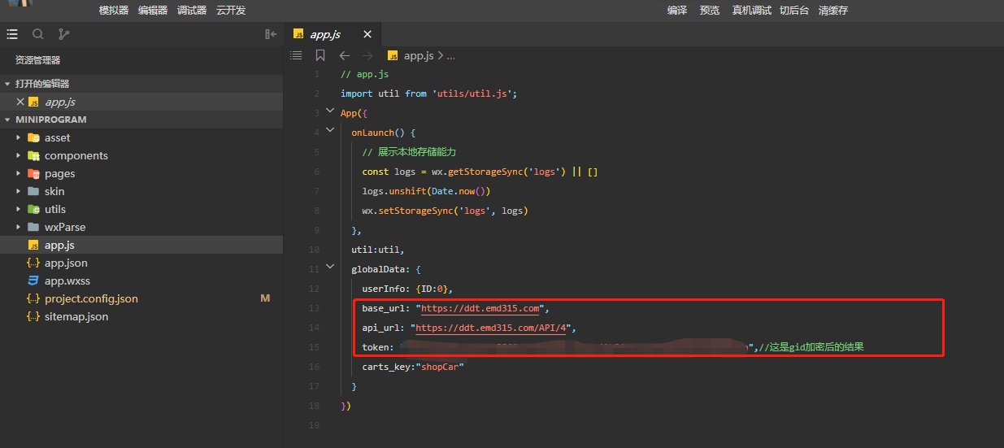Fold the globalData code block
Image resolution: width=1004 pixels, height=448 pixels.
coord(329,267)
